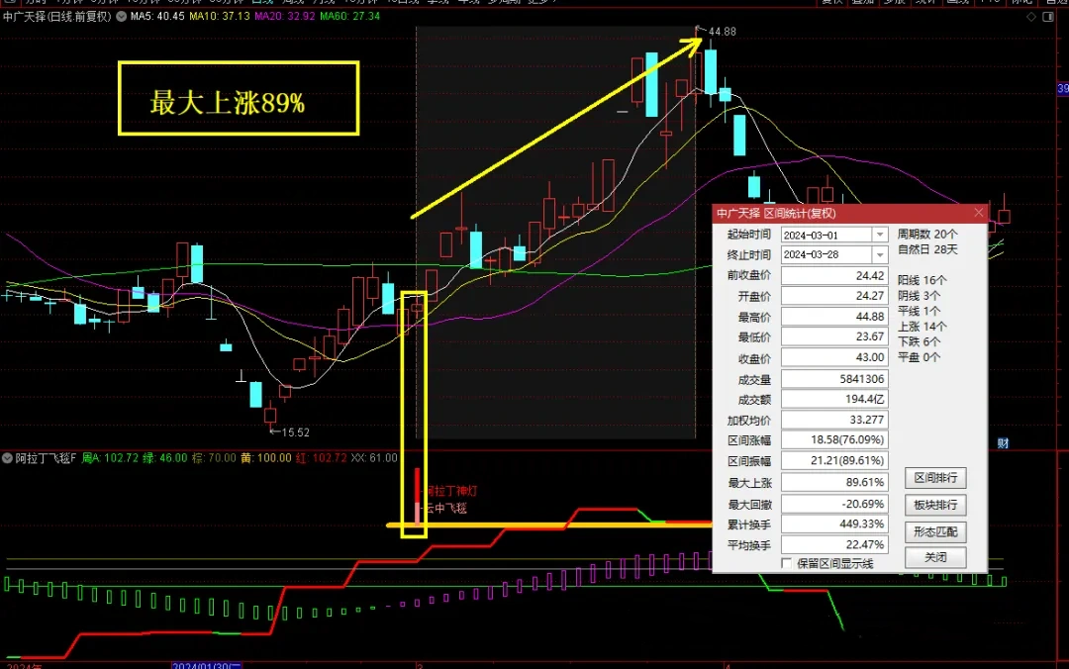Click the flag marker at 44.88 high
Screen dimensions: 1069x669
(701, 30)
